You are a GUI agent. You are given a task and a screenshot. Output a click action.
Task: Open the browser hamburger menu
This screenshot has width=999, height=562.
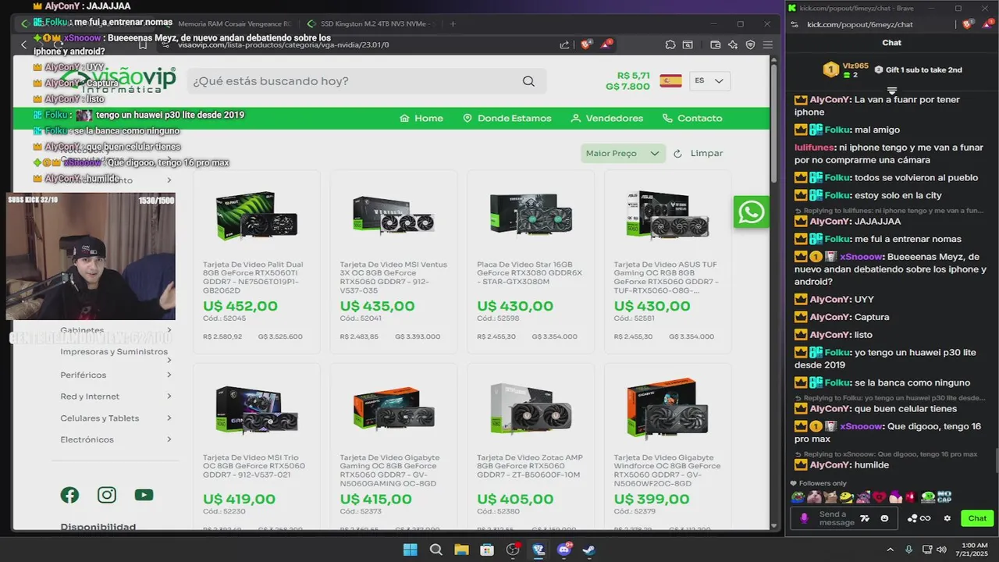[x=768, y=44]
